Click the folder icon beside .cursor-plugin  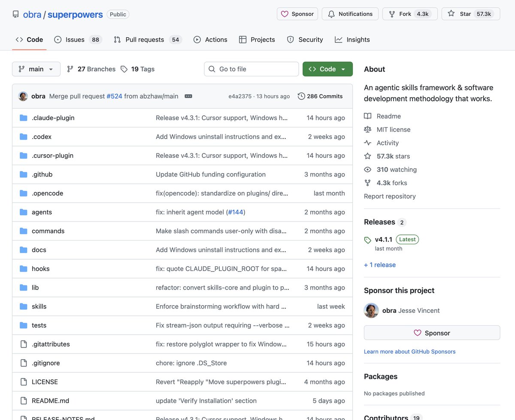(24, 156)
